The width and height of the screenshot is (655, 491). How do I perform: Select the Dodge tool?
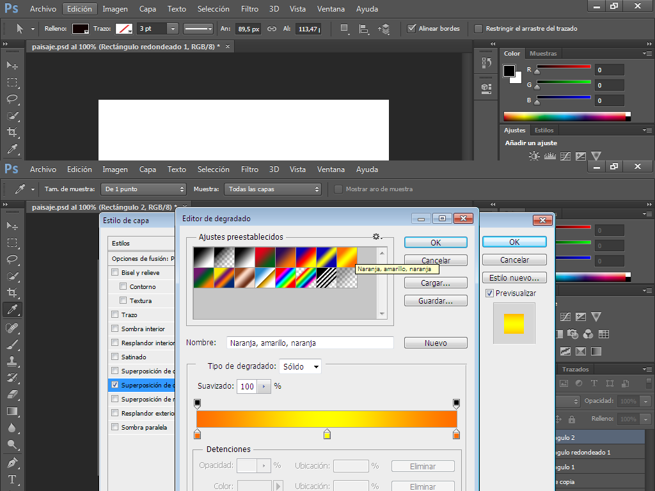click(x=12, y=445)
